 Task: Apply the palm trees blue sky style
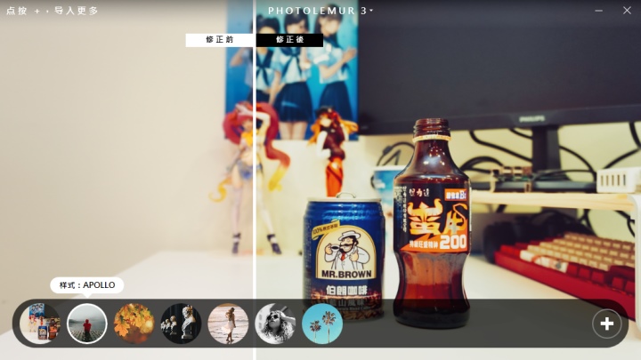[322, 324]
